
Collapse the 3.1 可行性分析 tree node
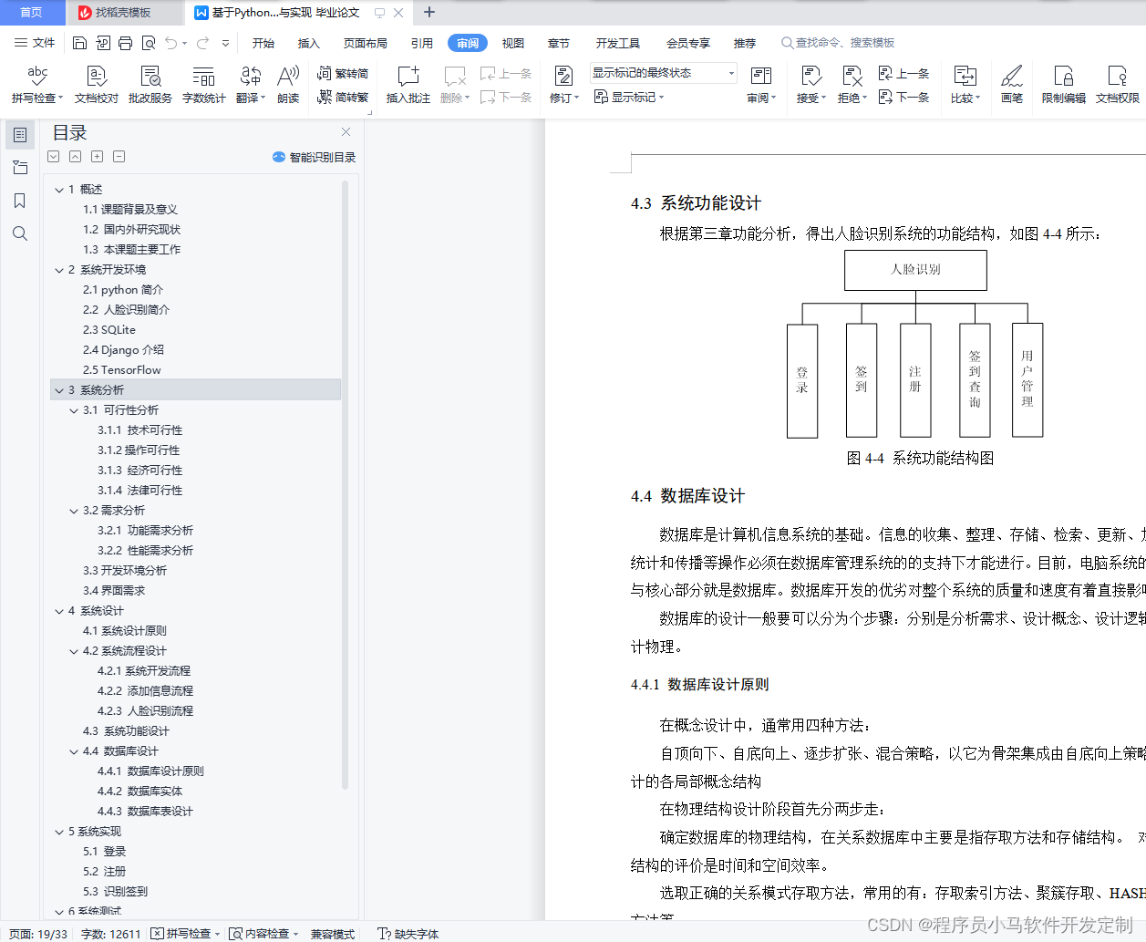click(74, 409)
